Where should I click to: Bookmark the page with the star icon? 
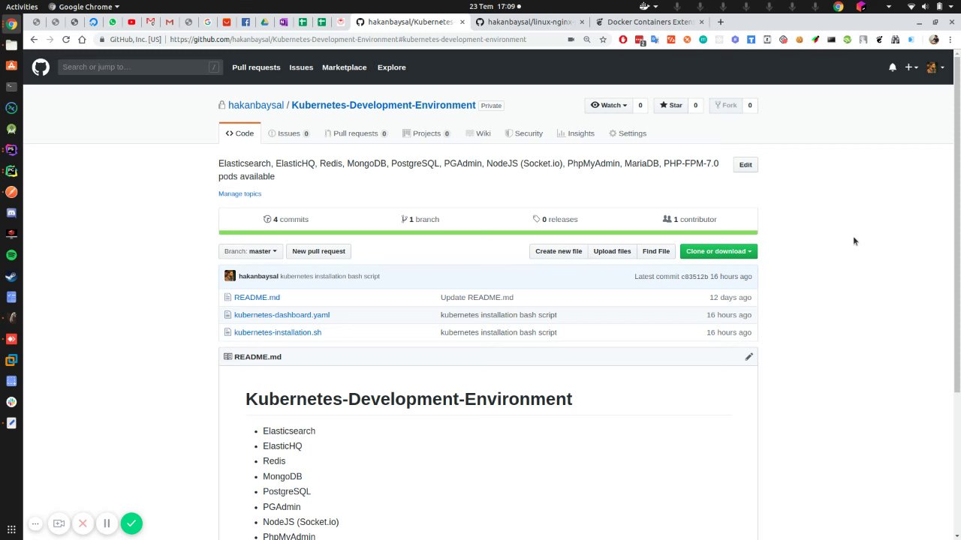603,39
